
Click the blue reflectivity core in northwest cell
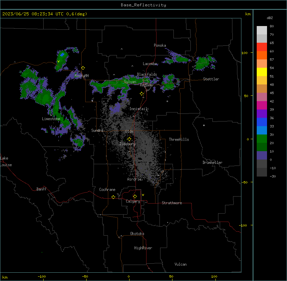tap(62, 54)
